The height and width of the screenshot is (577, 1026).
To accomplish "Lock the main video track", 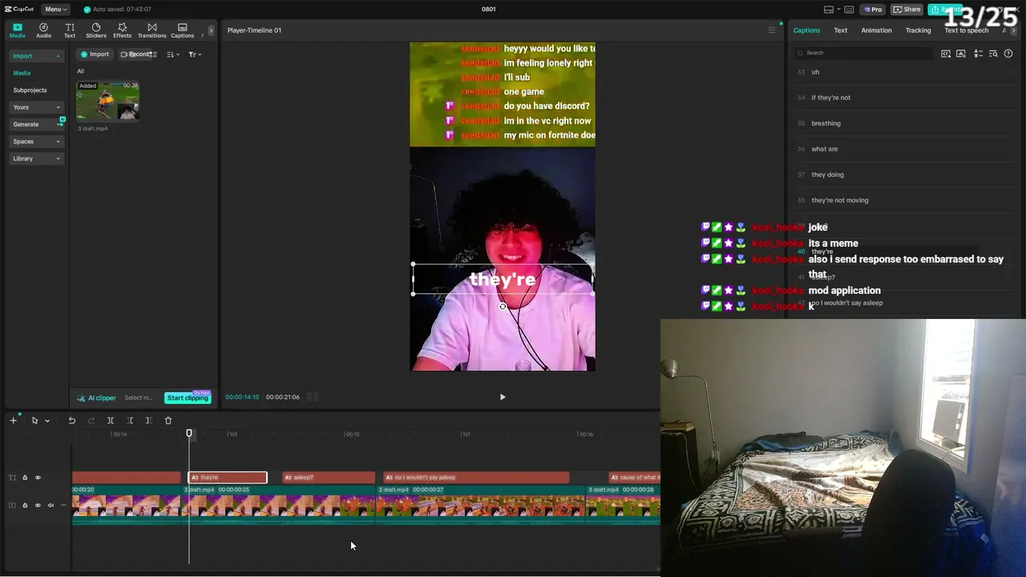I will pyautogui.click(x=25, y=505).
